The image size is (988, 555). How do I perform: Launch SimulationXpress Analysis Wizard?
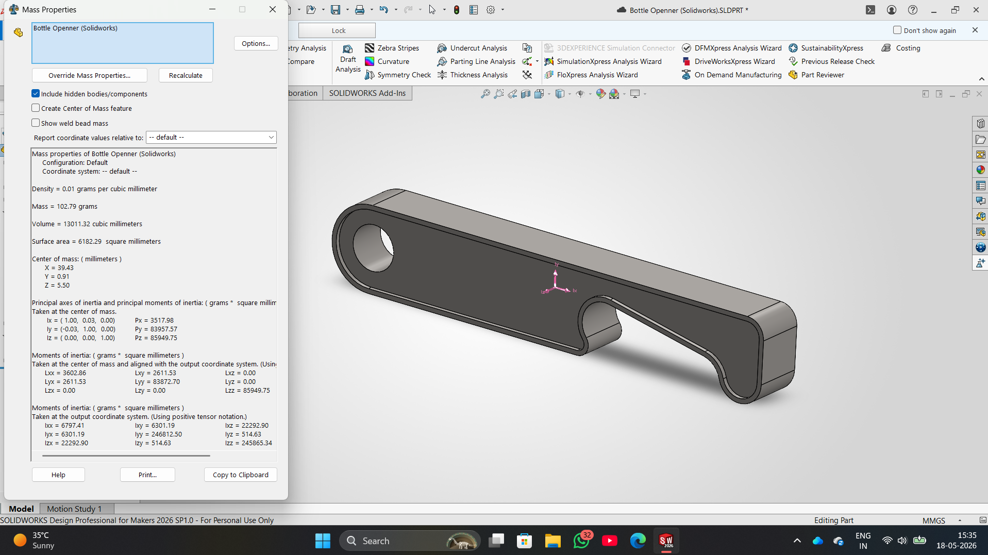point(602,61)
